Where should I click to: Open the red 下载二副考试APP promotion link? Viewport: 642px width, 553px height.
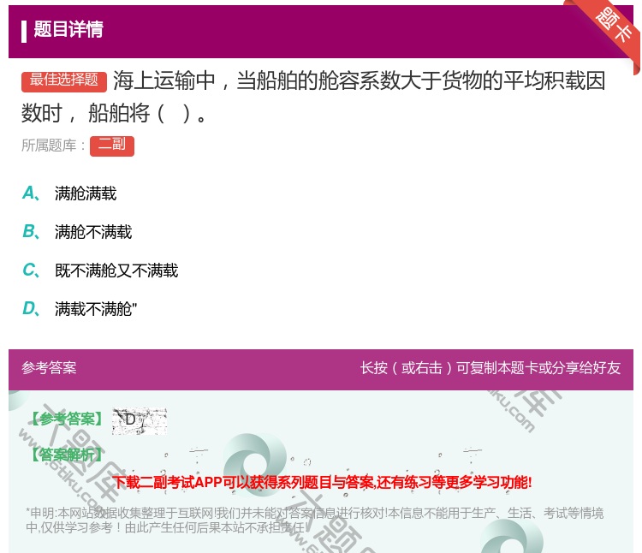click(x=322, y=482)
